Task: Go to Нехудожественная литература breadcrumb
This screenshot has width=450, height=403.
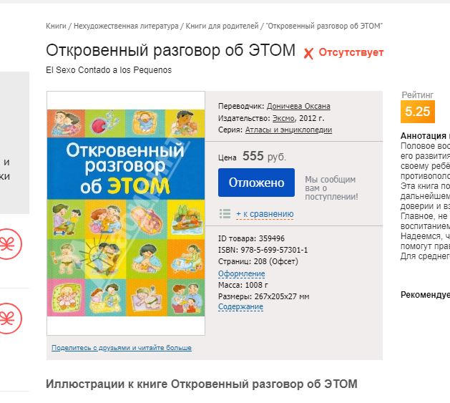Action: pos(125,26)
